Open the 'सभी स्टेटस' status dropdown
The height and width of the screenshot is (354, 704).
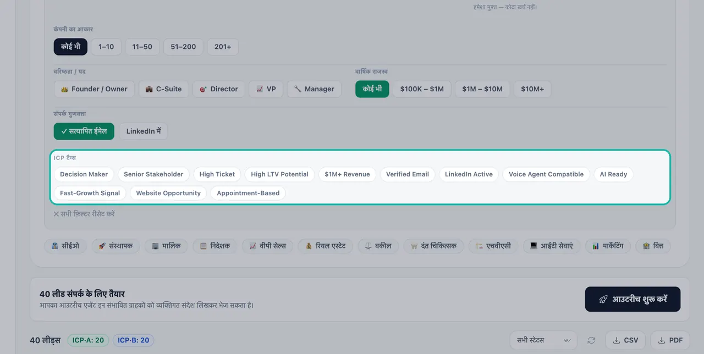[543, 340]
